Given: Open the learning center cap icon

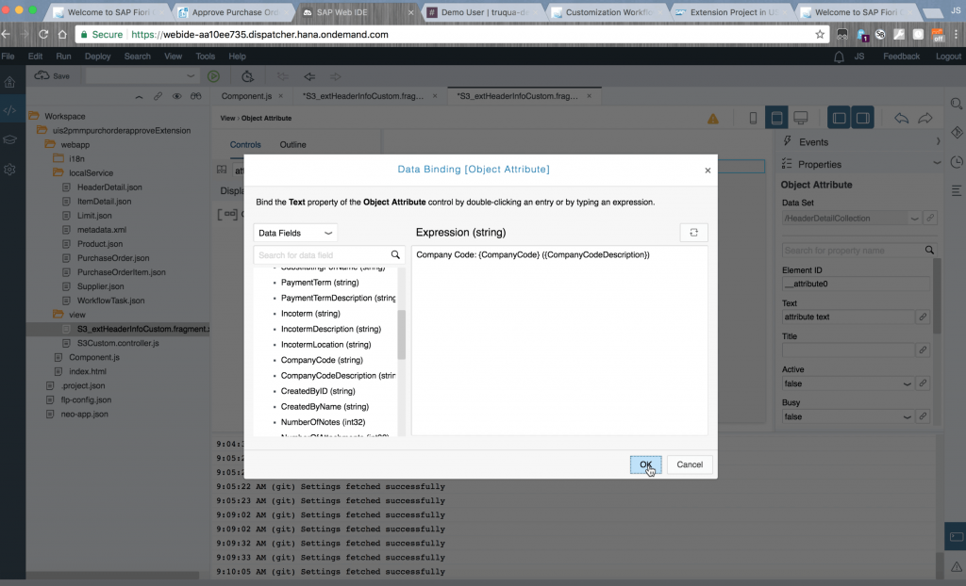Looking at the screenshot, I should point(9,139).
